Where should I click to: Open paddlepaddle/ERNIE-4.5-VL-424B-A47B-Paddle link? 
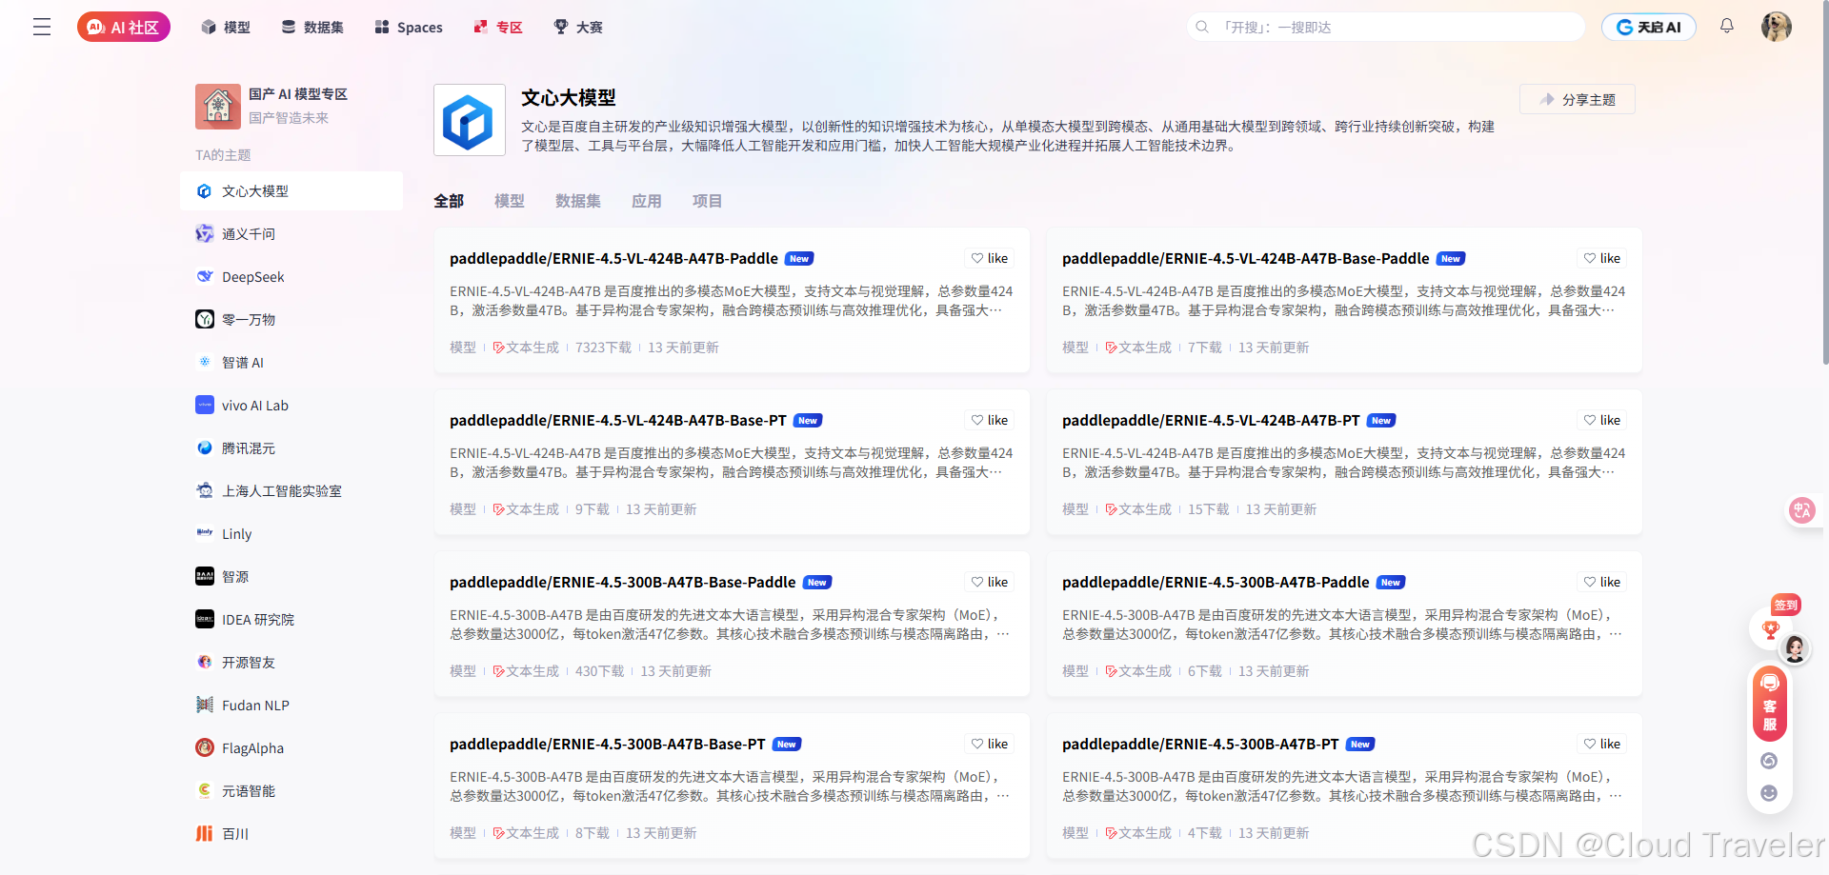pyautogui.click(x=613, y=258)
